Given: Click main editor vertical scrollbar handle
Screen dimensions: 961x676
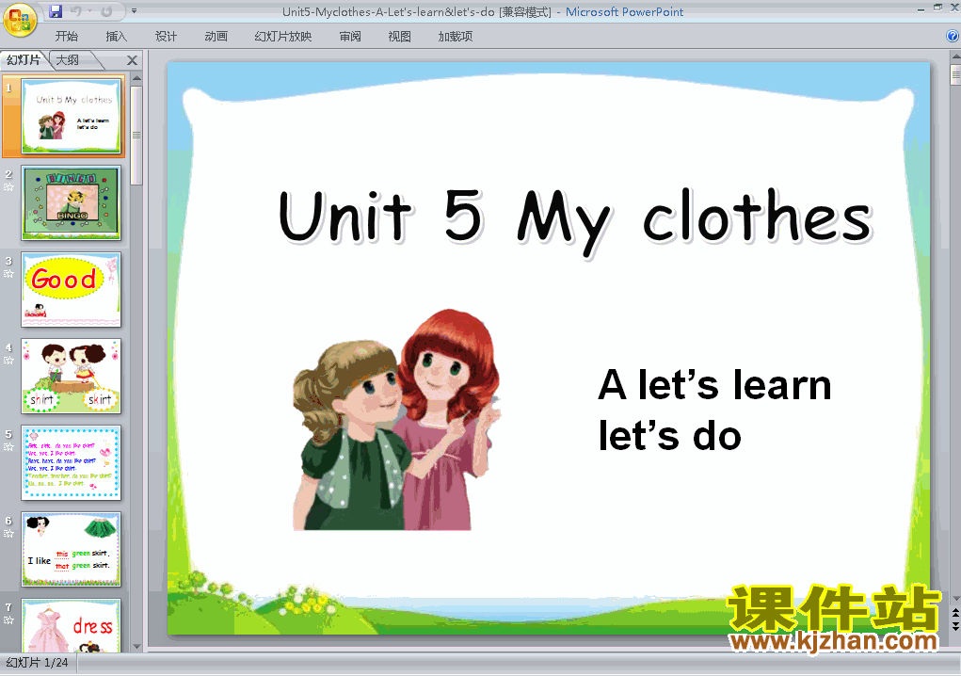Looking at the screenshot, I should [x=955, y=74].
